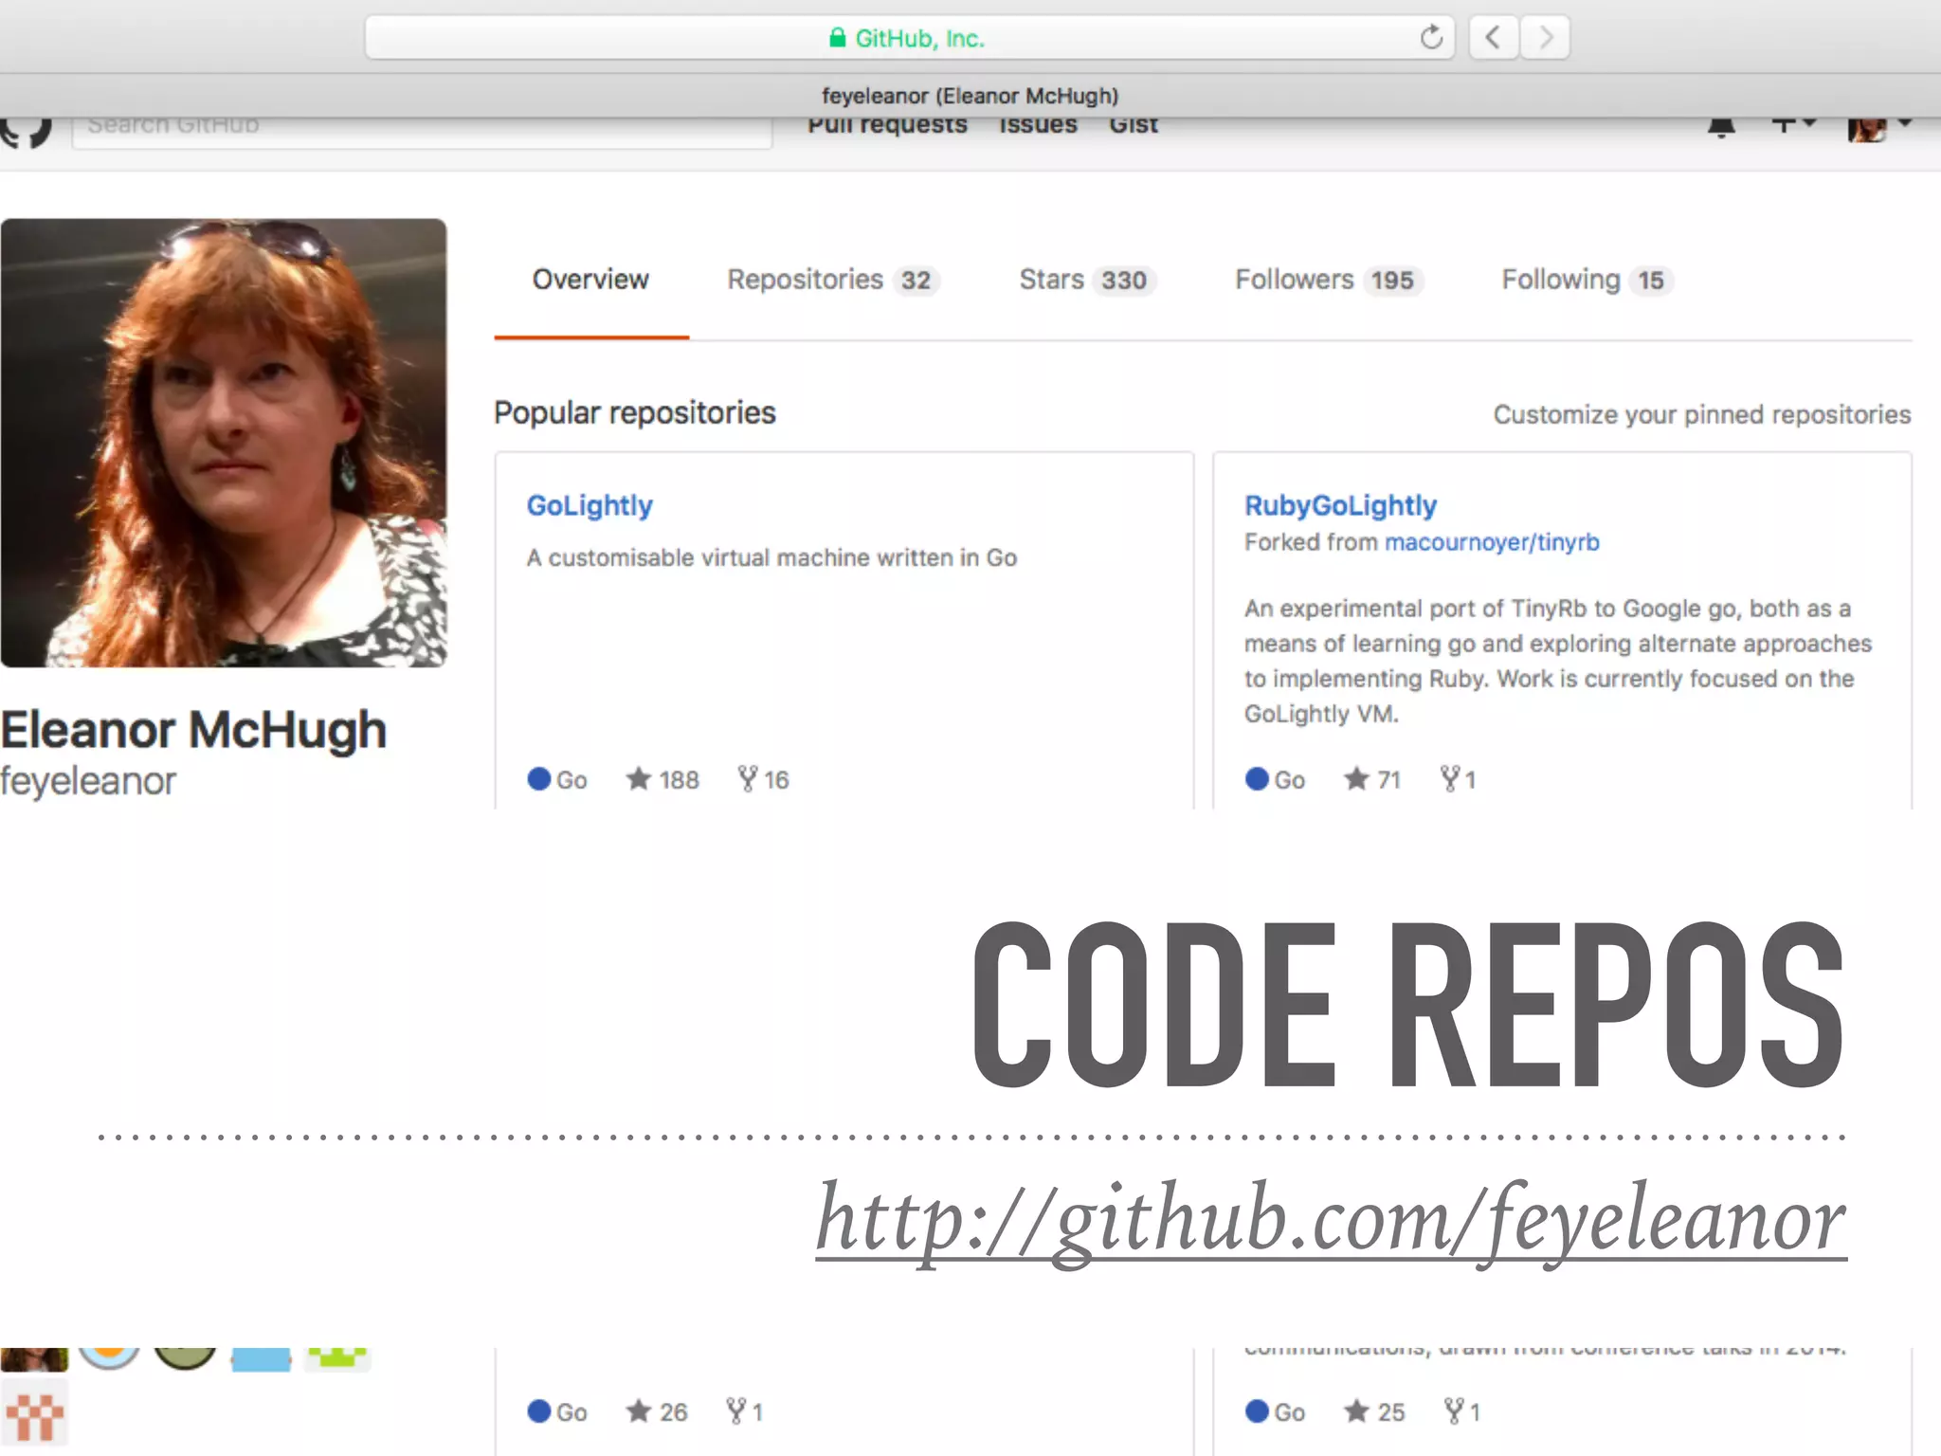Open the macournoyer/tinyrb fork source link
Viewport: 1941px width, 1456px height.
pos(1492,542)
